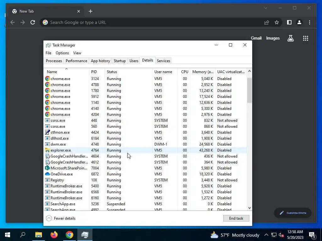
Task: Click the share this page icon
Action: pos(267,22)
